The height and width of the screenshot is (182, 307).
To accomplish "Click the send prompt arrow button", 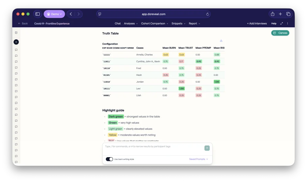I will click(x=207, y=148).
